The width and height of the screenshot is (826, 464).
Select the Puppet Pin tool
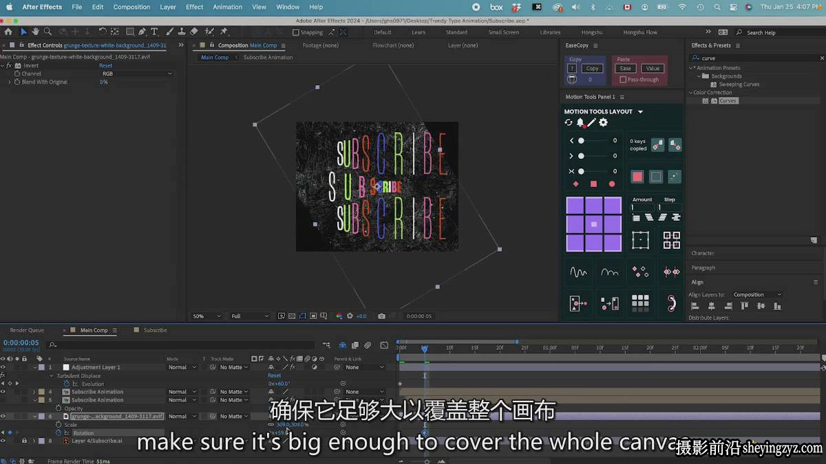225,32
